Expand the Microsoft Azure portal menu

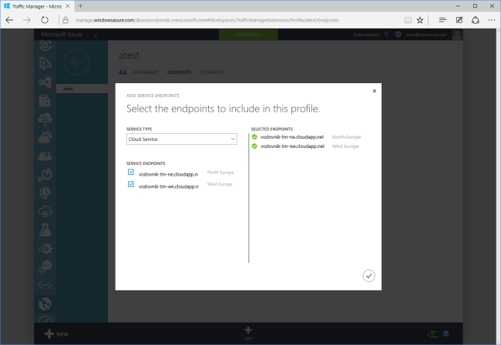[94, 35]
